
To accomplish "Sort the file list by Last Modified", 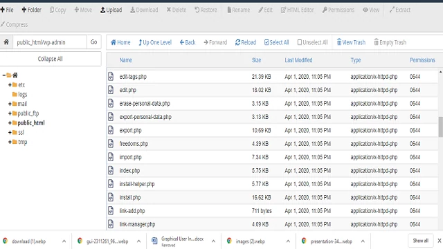I will (x=298, y=60).
